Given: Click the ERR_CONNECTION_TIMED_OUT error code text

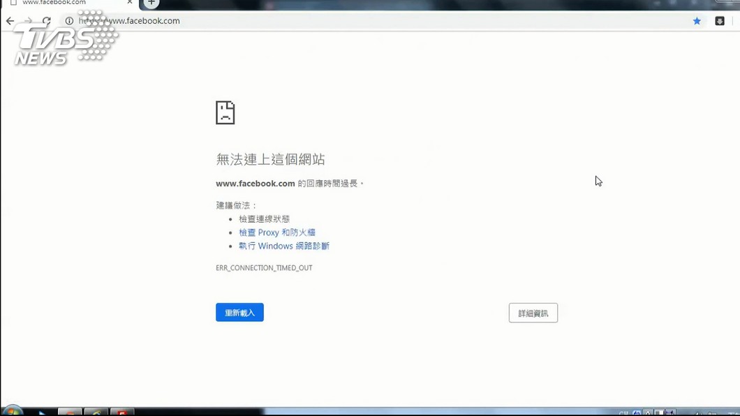Looking at the screenshot, I should [264, 268].
